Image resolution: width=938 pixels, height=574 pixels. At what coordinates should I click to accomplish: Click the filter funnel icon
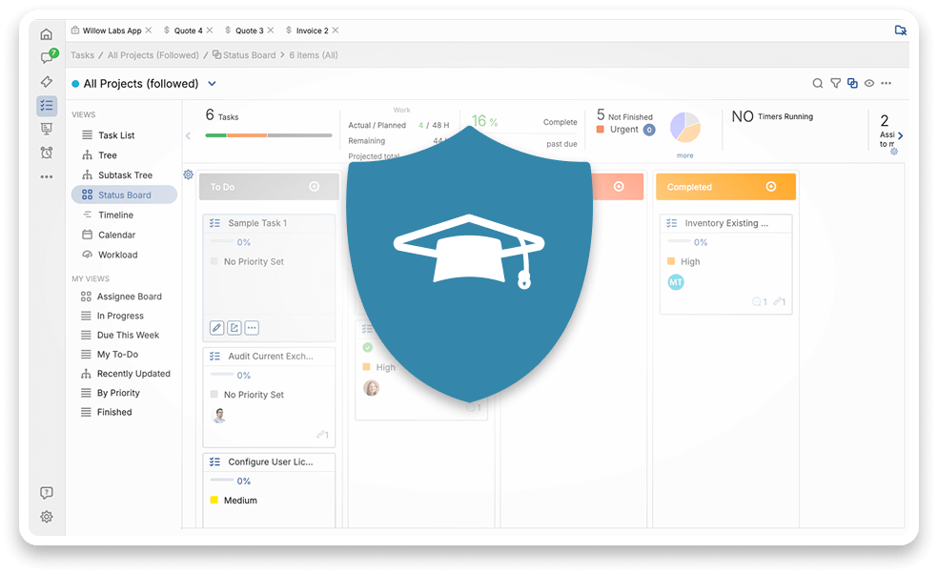point(836,83)
